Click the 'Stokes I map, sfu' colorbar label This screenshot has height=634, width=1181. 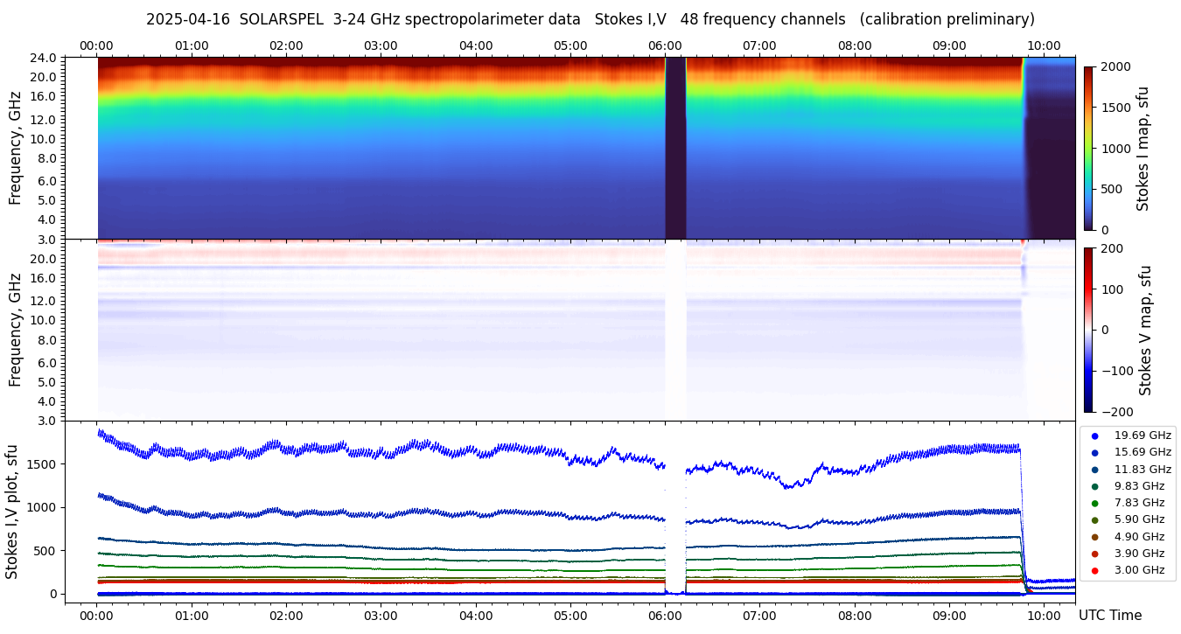click(x=1143, y=149)
